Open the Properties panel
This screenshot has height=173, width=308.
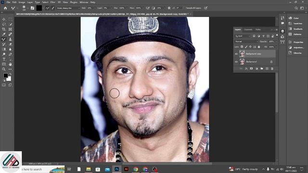pos(296,42)
